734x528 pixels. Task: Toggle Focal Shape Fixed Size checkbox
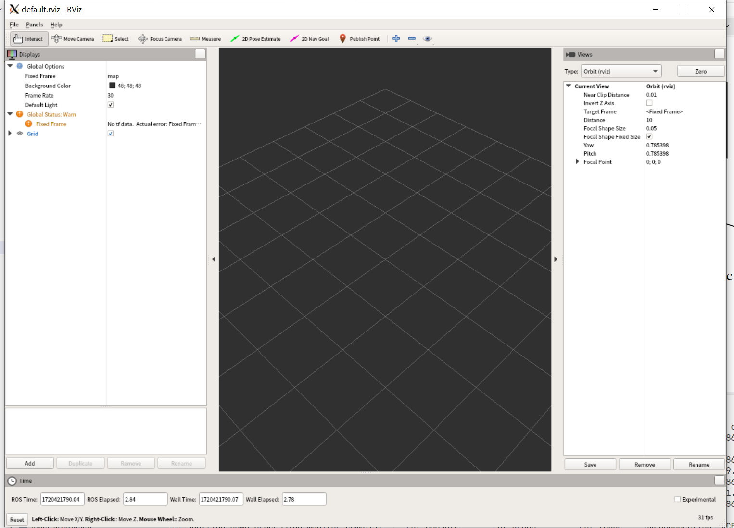pos(649,137)
